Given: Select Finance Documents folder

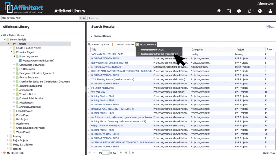Looking at the screenshot, I should click(29, 77).
